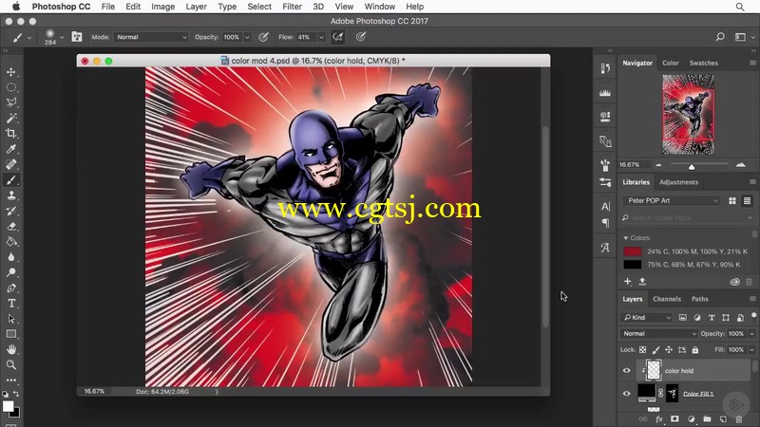Select the Brush tool in toolbar
Viewport: 760px width, 427px height.
[11, 180]
